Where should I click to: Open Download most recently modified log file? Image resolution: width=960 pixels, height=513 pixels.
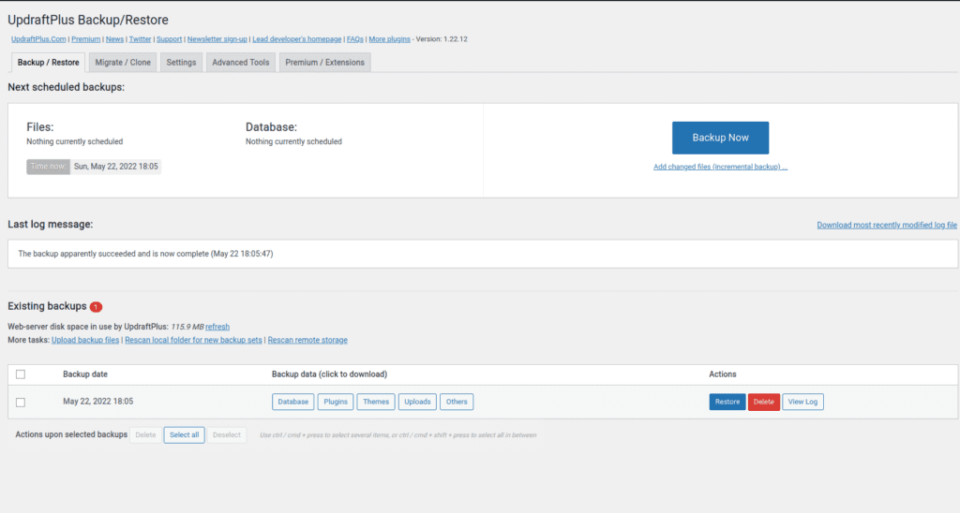tap(886, 226)
